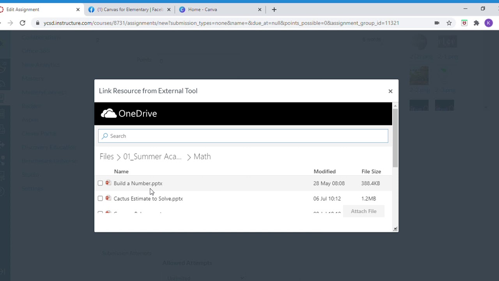Grab the dialog resize handle corner
The image size is (499, 281).
pyautogui.click(x=395, y=229)
